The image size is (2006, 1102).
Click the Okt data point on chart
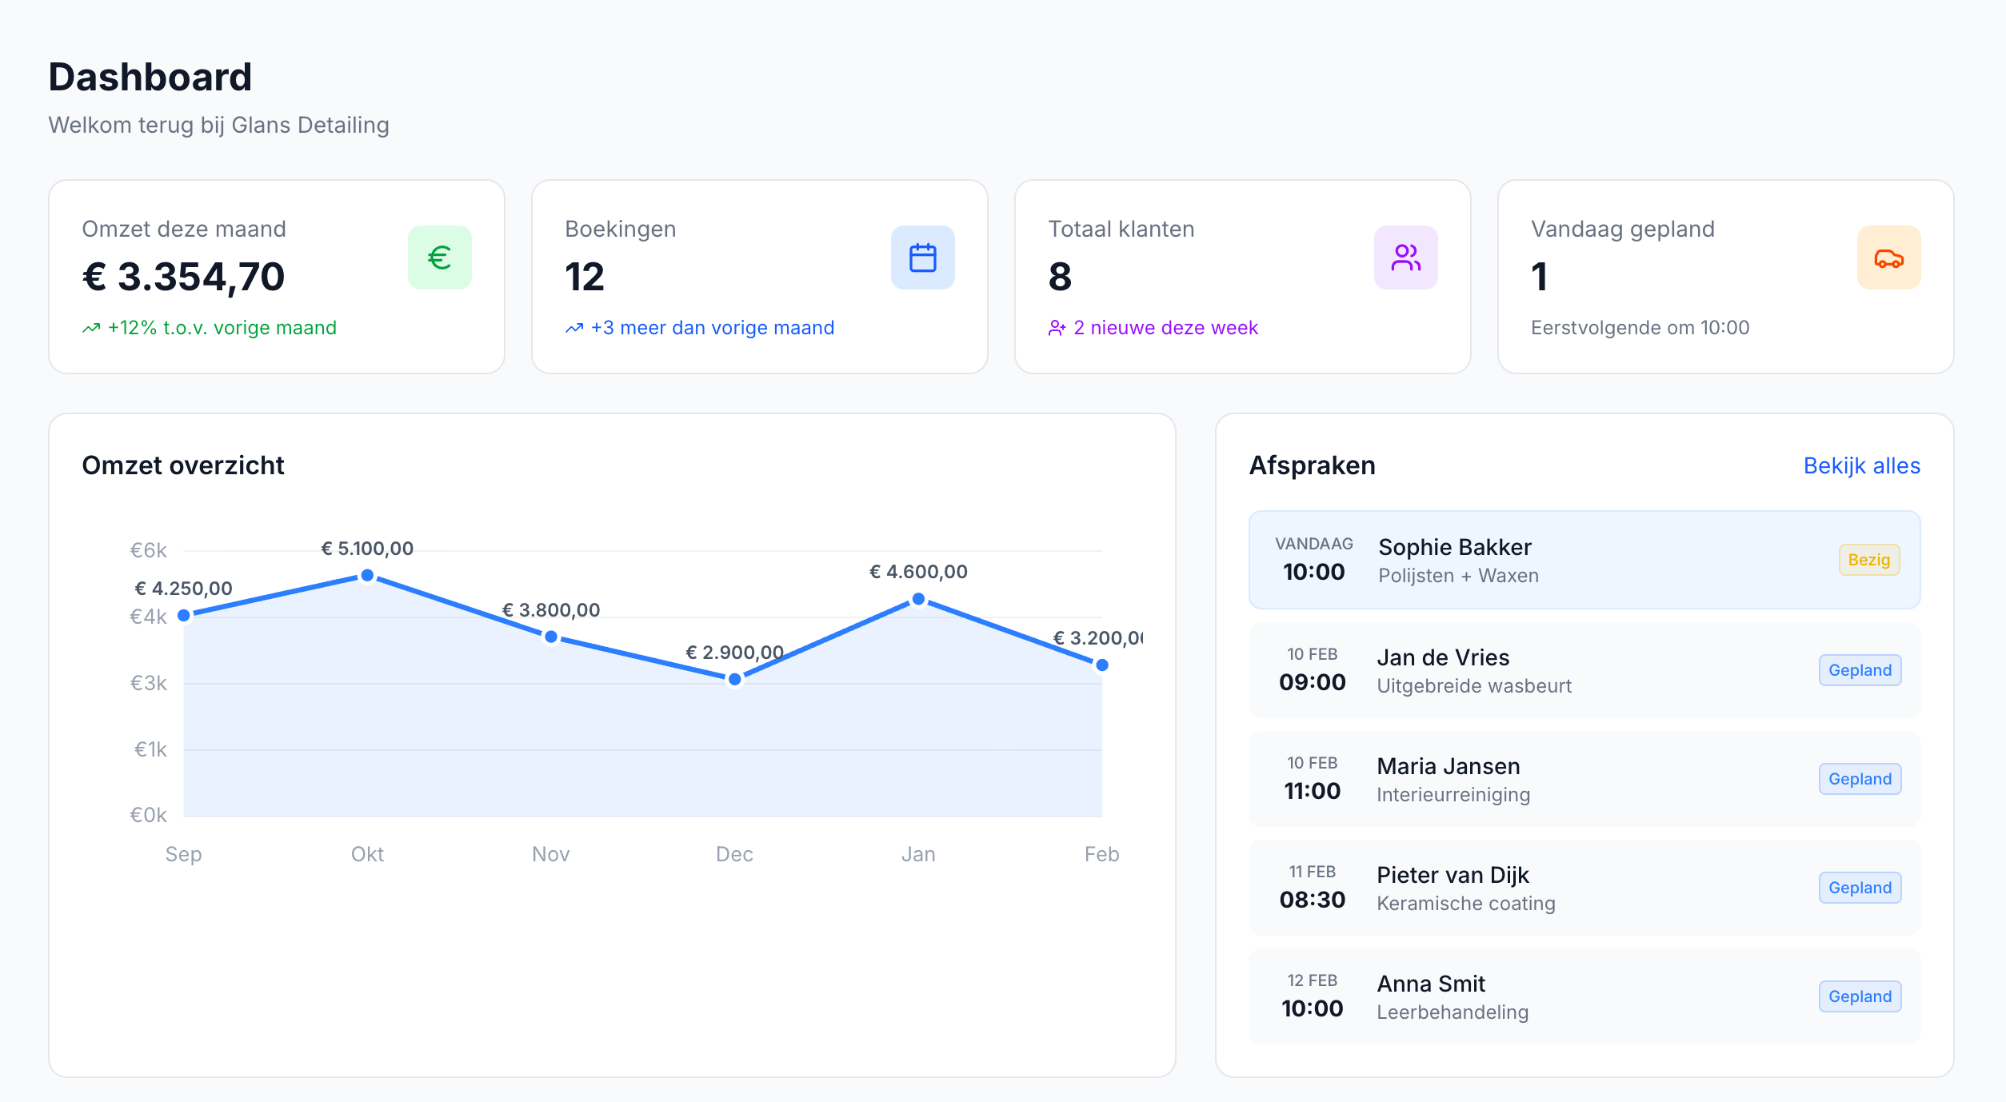coord(367,576)
